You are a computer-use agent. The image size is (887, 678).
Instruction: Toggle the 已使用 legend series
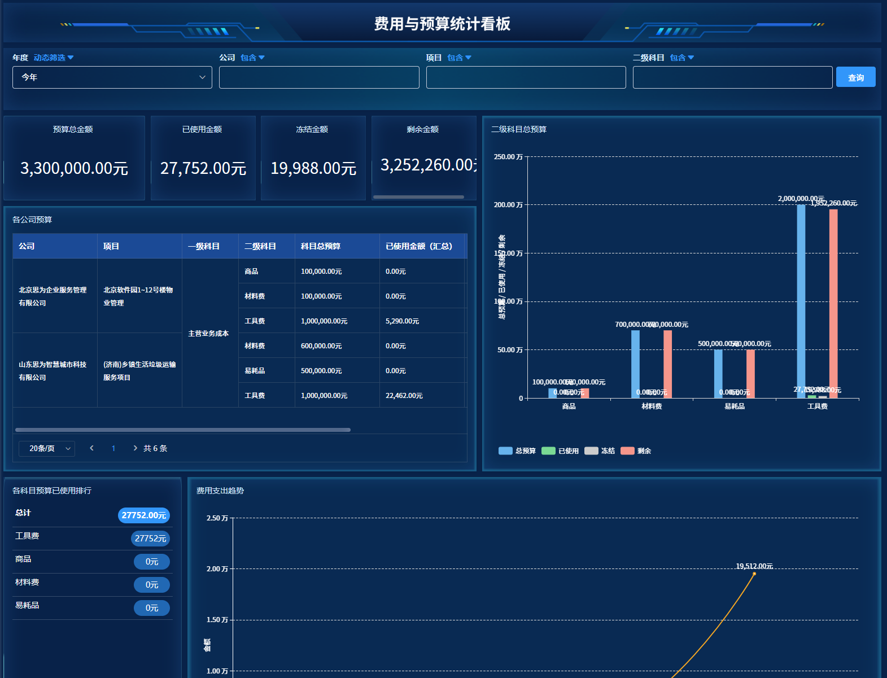[560, 451]
